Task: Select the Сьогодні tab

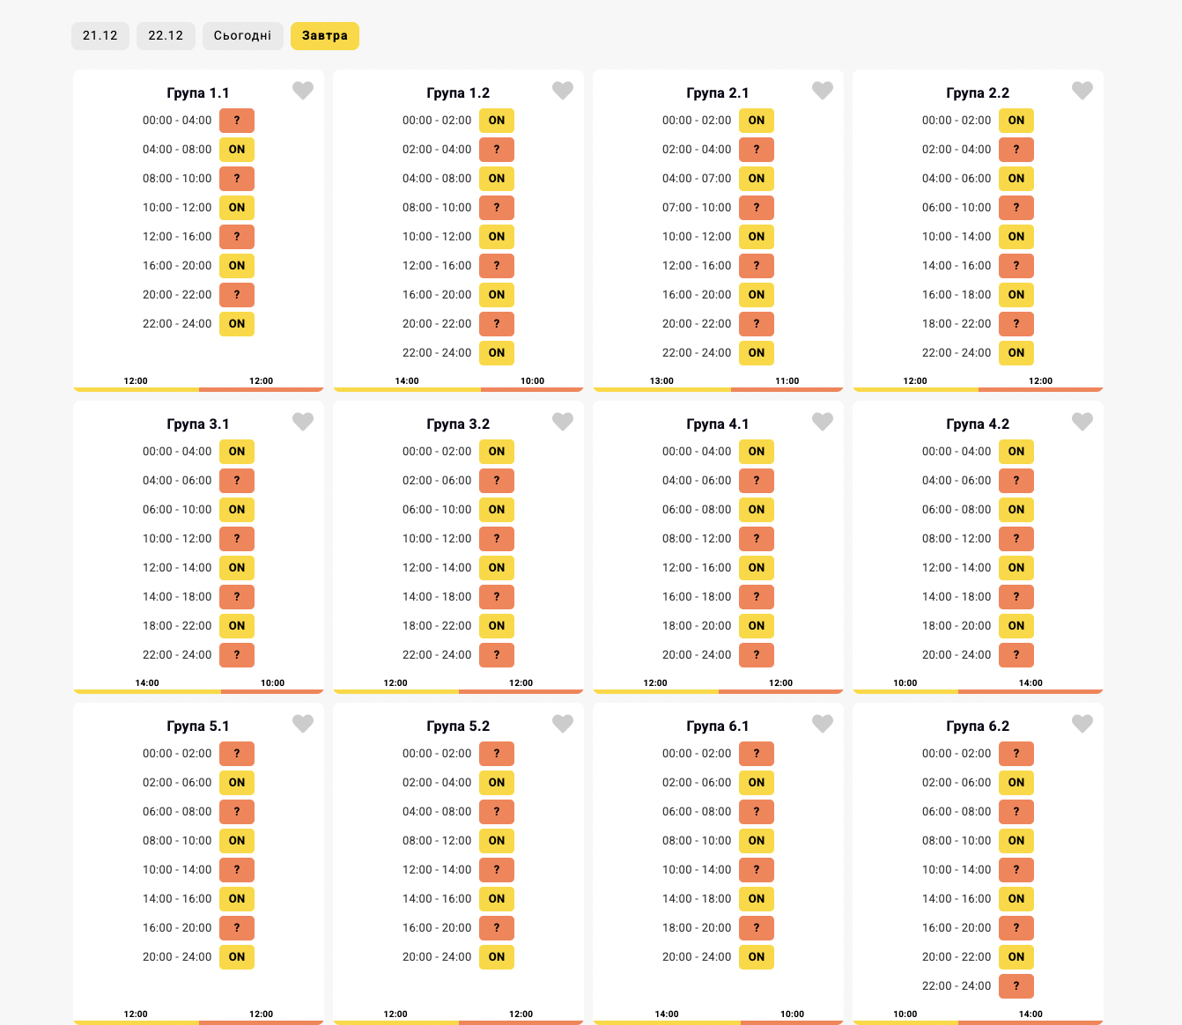Action: click(242, 36)
